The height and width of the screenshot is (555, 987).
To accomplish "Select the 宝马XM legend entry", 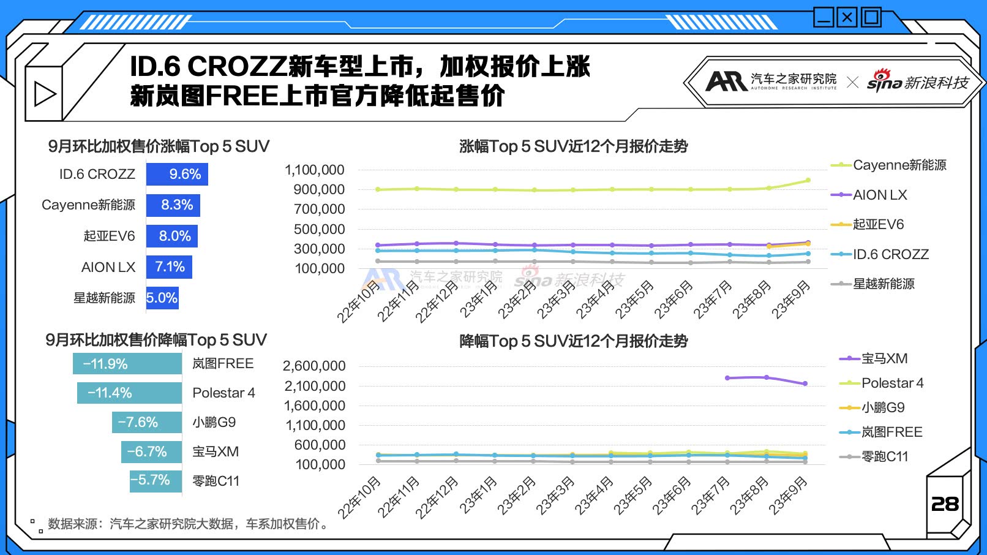I will 874,358.
